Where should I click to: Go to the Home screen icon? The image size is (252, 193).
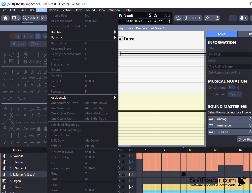click(5, 18)
